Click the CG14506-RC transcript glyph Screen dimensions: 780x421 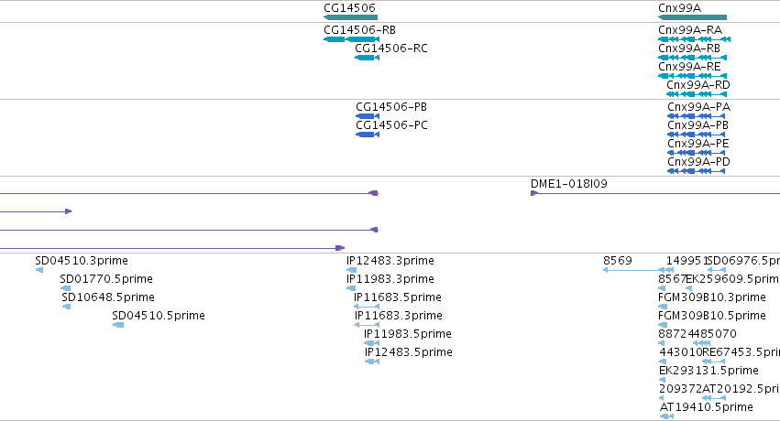pos(368,58)
